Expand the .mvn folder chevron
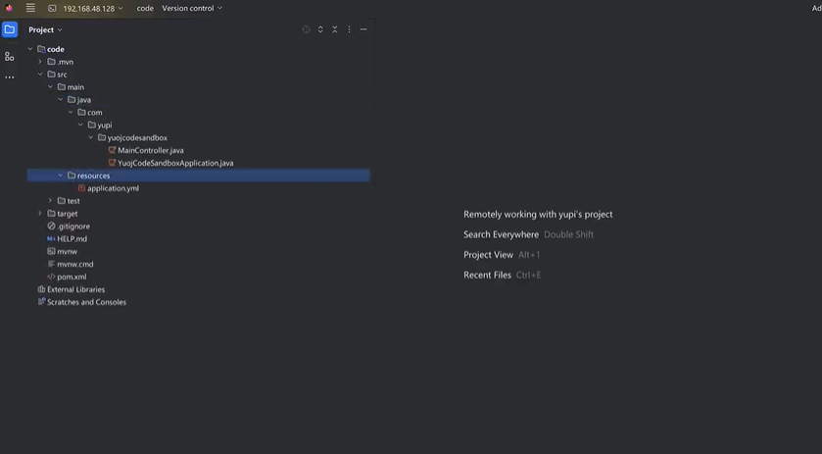The height and width of the screenshot is (454, 822). pyautogui.click(x=40, y=62)
